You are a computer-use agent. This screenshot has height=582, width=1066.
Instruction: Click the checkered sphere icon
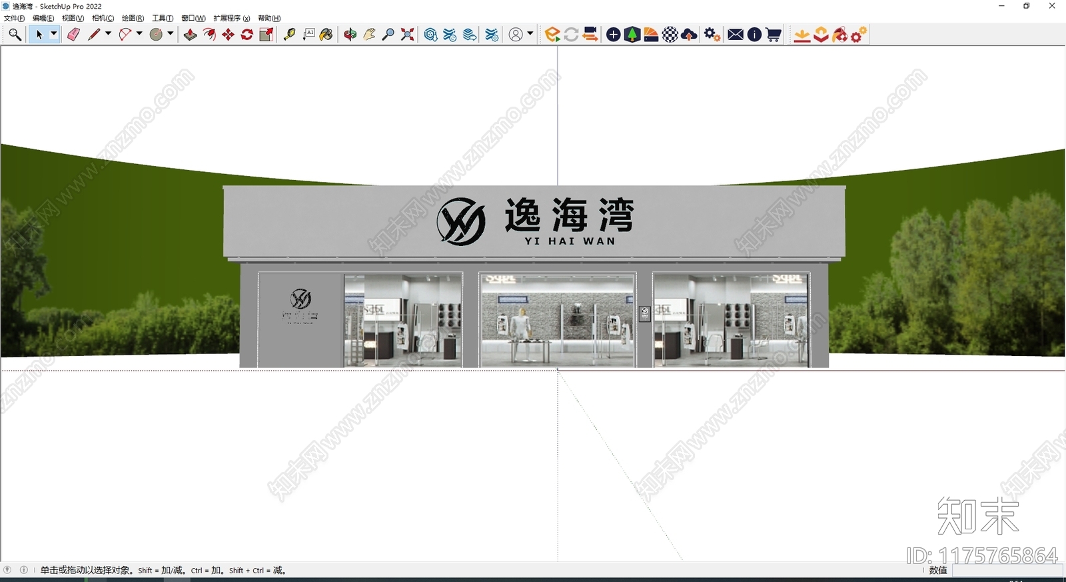670,35
